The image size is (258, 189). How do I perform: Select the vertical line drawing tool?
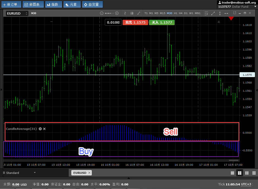point(220,13)
